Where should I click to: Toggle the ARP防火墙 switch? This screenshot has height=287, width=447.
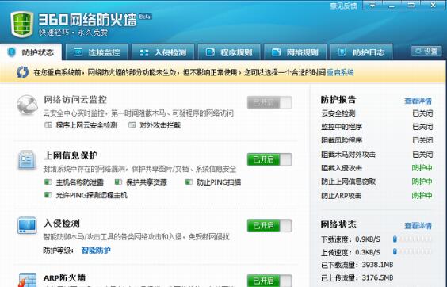(269, 281)
